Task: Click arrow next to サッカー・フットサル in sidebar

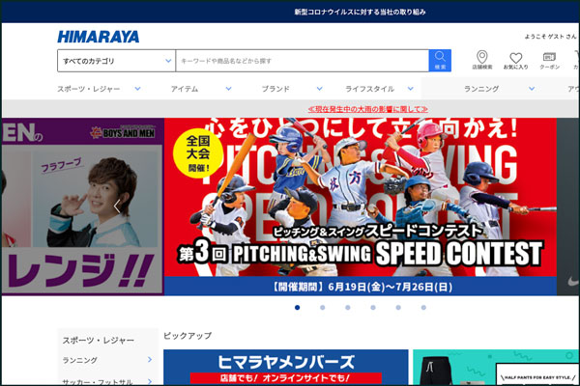Action: (149, 379)
